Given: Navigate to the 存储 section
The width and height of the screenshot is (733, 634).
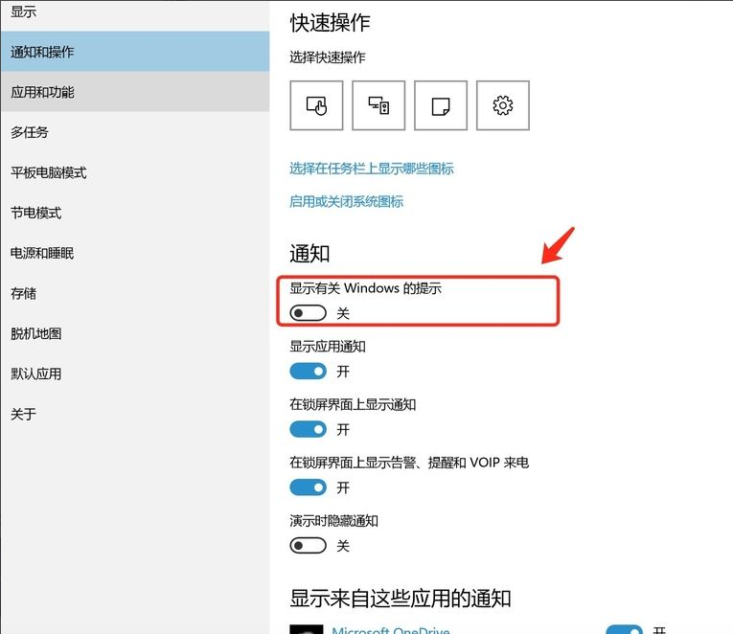Looking at the screenshot, I should pyautogui.click(x=24, y=293).
